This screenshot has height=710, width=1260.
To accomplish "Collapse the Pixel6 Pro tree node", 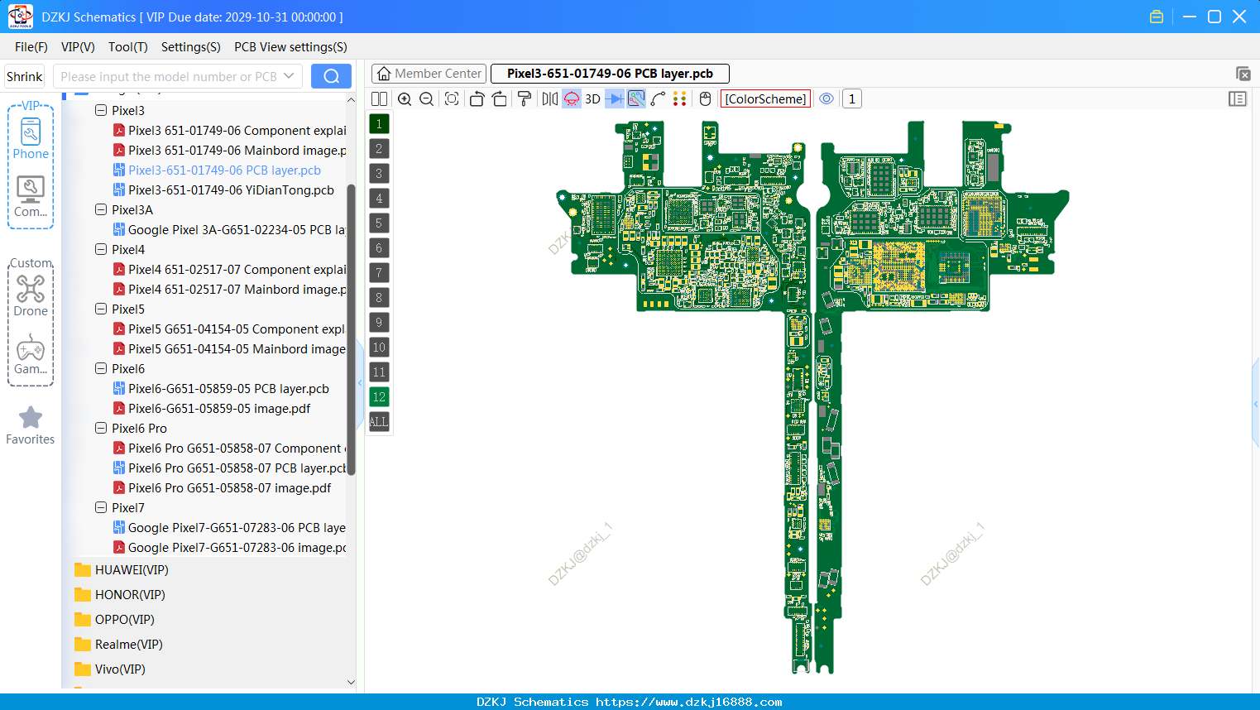I will point(101,428).
